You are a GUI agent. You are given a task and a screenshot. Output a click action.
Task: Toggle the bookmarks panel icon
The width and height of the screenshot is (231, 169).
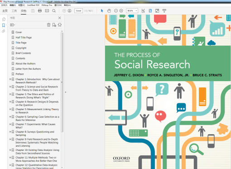click(4, 25)
